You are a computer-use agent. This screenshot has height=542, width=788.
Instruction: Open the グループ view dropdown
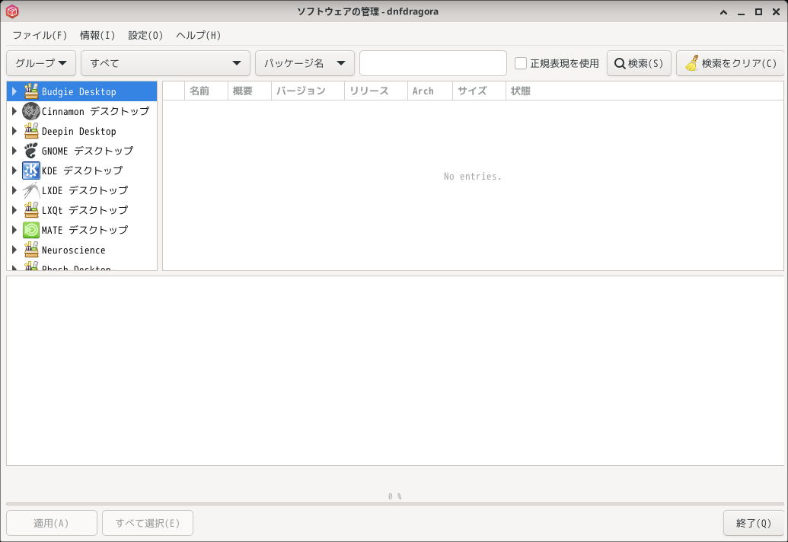click(x=41, y=63)
